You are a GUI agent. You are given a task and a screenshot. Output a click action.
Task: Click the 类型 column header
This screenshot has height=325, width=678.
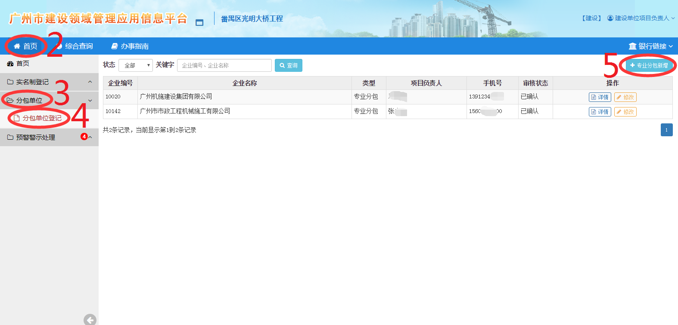(x=369, y=83)
